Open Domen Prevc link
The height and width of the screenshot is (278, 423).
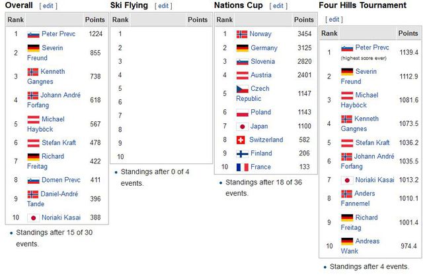point(61,180)
